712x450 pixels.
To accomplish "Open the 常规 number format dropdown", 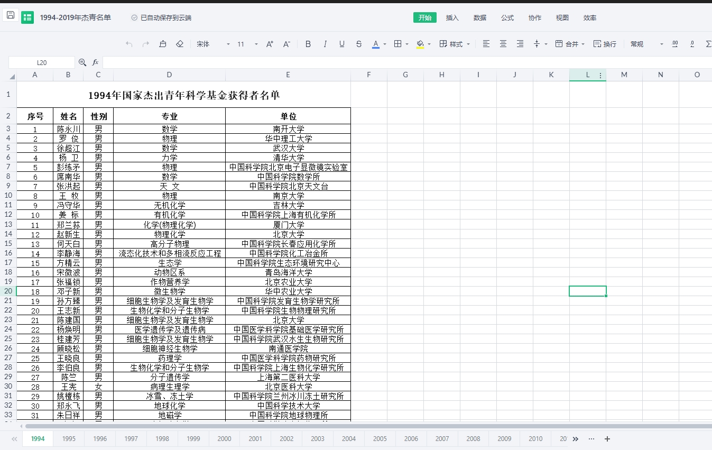I will coord(646,44).
